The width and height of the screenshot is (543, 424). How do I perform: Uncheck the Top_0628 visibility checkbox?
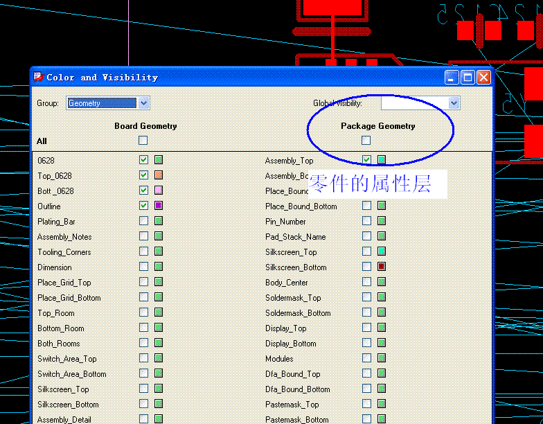144,175
